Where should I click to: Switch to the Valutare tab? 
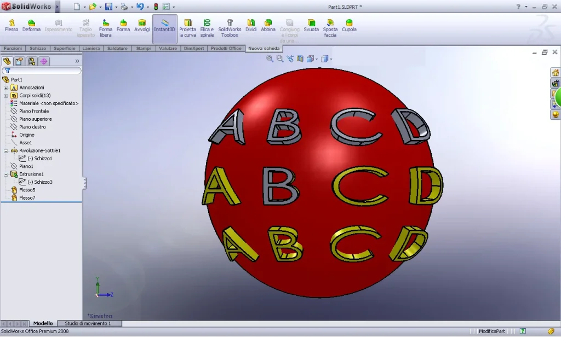168,48
